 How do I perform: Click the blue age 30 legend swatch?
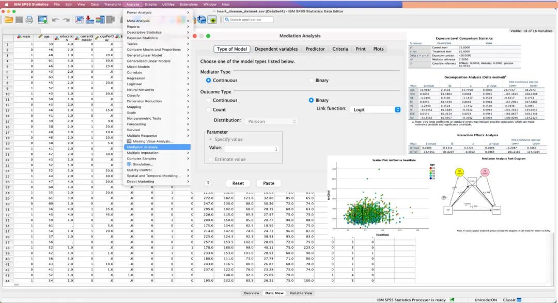(431, 178)
